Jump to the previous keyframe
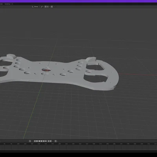Image resolution: width=157 pixels, height=157 pixels. [37, 141]
